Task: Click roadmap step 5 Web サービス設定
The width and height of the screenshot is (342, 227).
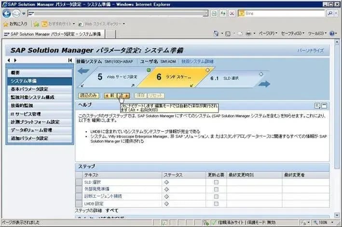Action: coord(116,77)
